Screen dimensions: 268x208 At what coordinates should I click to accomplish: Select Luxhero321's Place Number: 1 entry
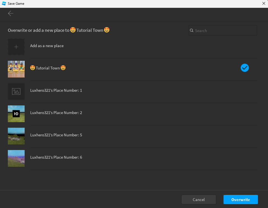pos(56,90)
